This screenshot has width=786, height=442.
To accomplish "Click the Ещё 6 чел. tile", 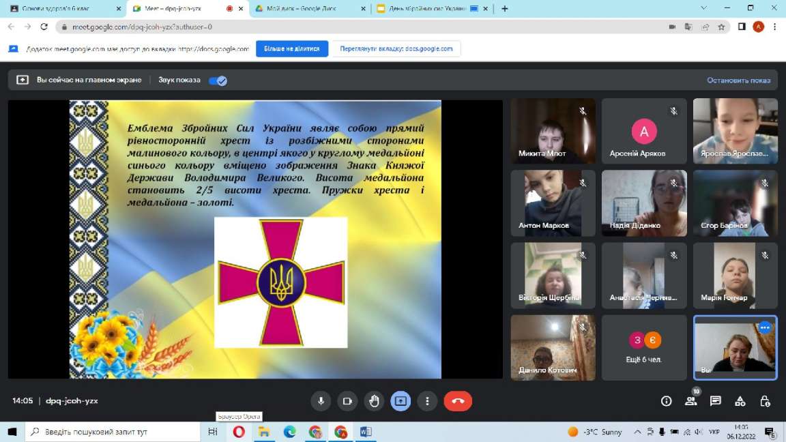I will pos(644,347).
